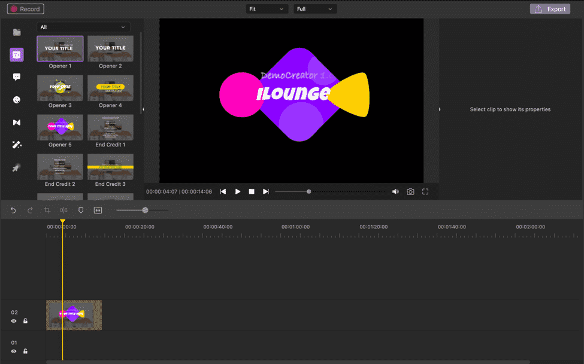
Task: Select the Crop tool
Action: coord(47,210)
